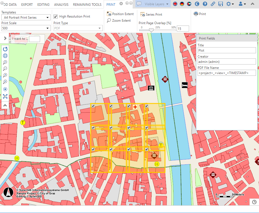Open the Templates dropdown
259x213 pixels.
(x=26, y=18)
